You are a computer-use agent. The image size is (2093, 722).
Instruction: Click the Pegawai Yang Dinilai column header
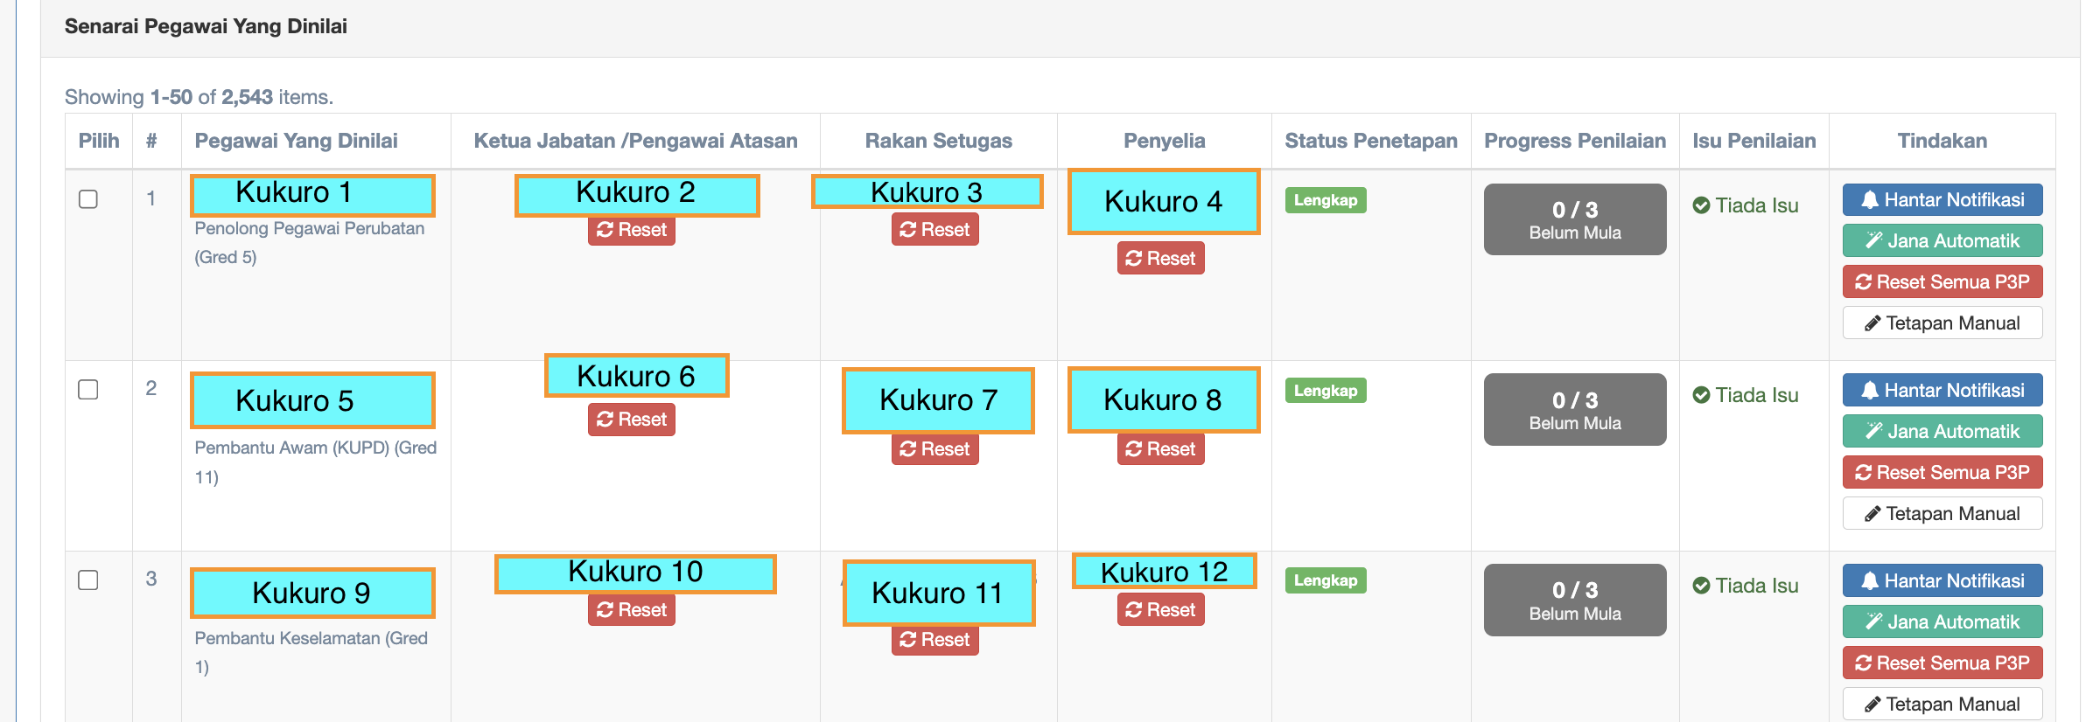pyautogui.click(x=296, y=141)
